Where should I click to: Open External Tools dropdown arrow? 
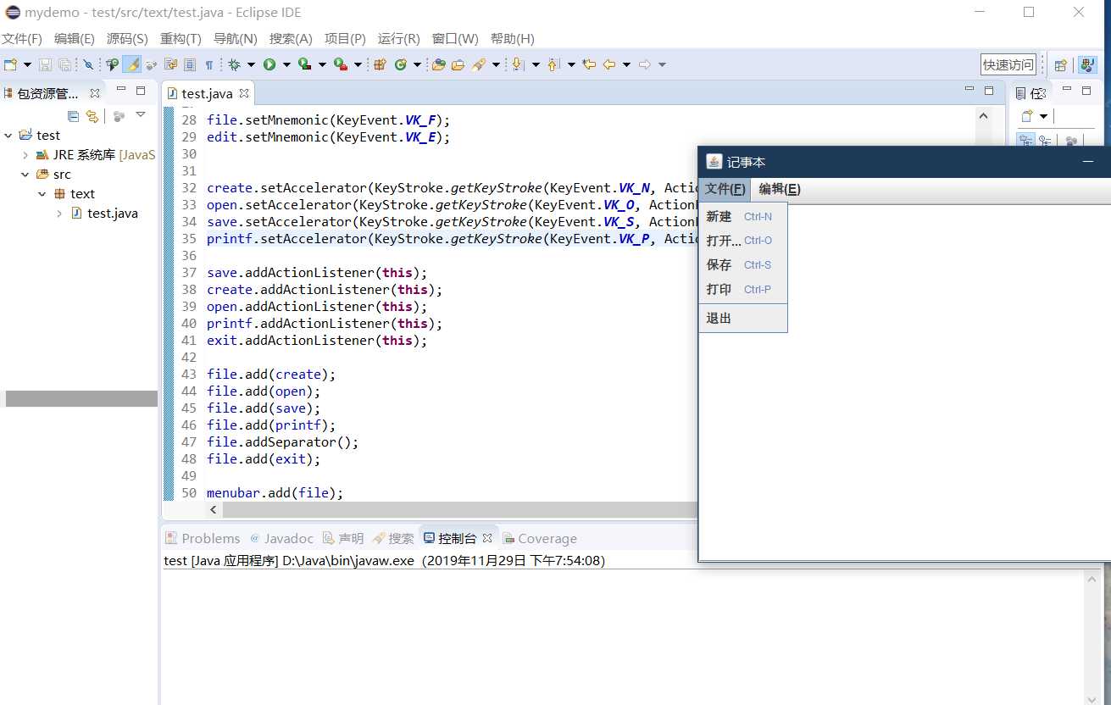(358, 64)
